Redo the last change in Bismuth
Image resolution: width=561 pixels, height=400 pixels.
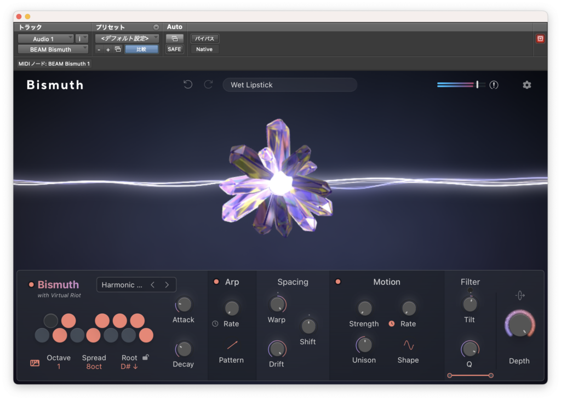click(208, 85)
